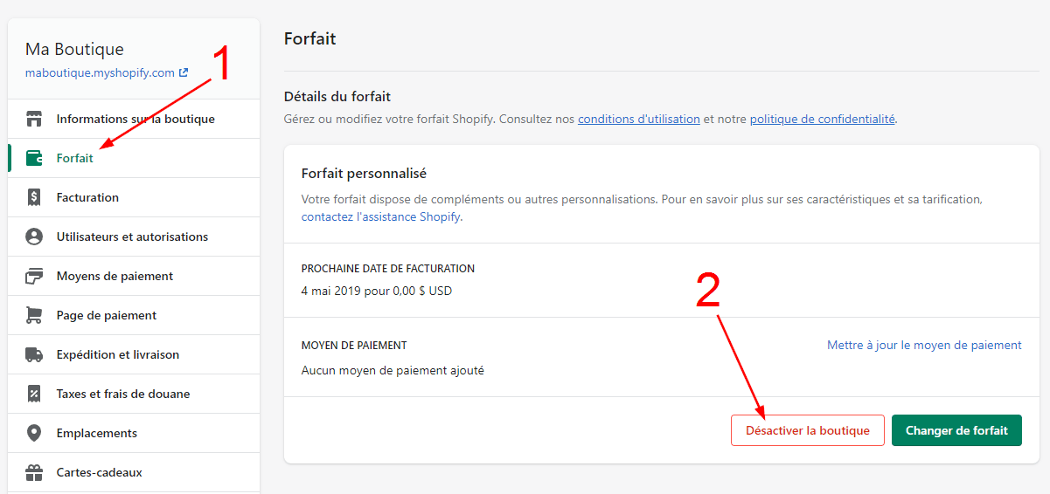Image resolution: width=1050 pixels, height=494 pixels.
Task: Go to Utilisateurs et autorisations settings
Action: [132, 237]
